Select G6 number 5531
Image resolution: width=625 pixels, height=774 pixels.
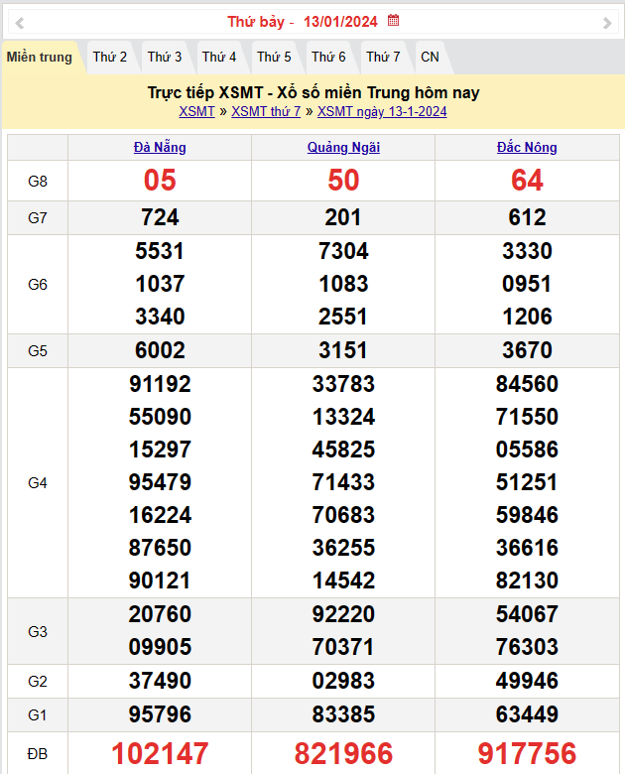click(x=160, y=251)
